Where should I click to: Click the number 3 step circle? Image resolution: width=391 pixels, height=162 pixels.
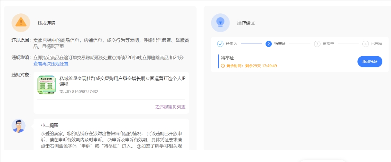click(x=317, y=44)
